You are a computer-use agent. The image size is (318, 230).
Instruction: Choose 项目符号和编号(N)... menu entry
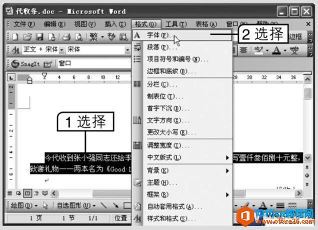pos(182,59)
